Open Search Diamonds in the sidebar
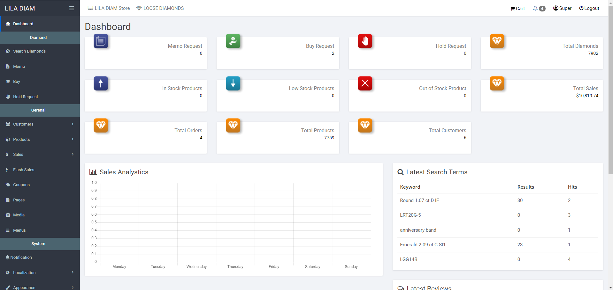 (40, 51)
